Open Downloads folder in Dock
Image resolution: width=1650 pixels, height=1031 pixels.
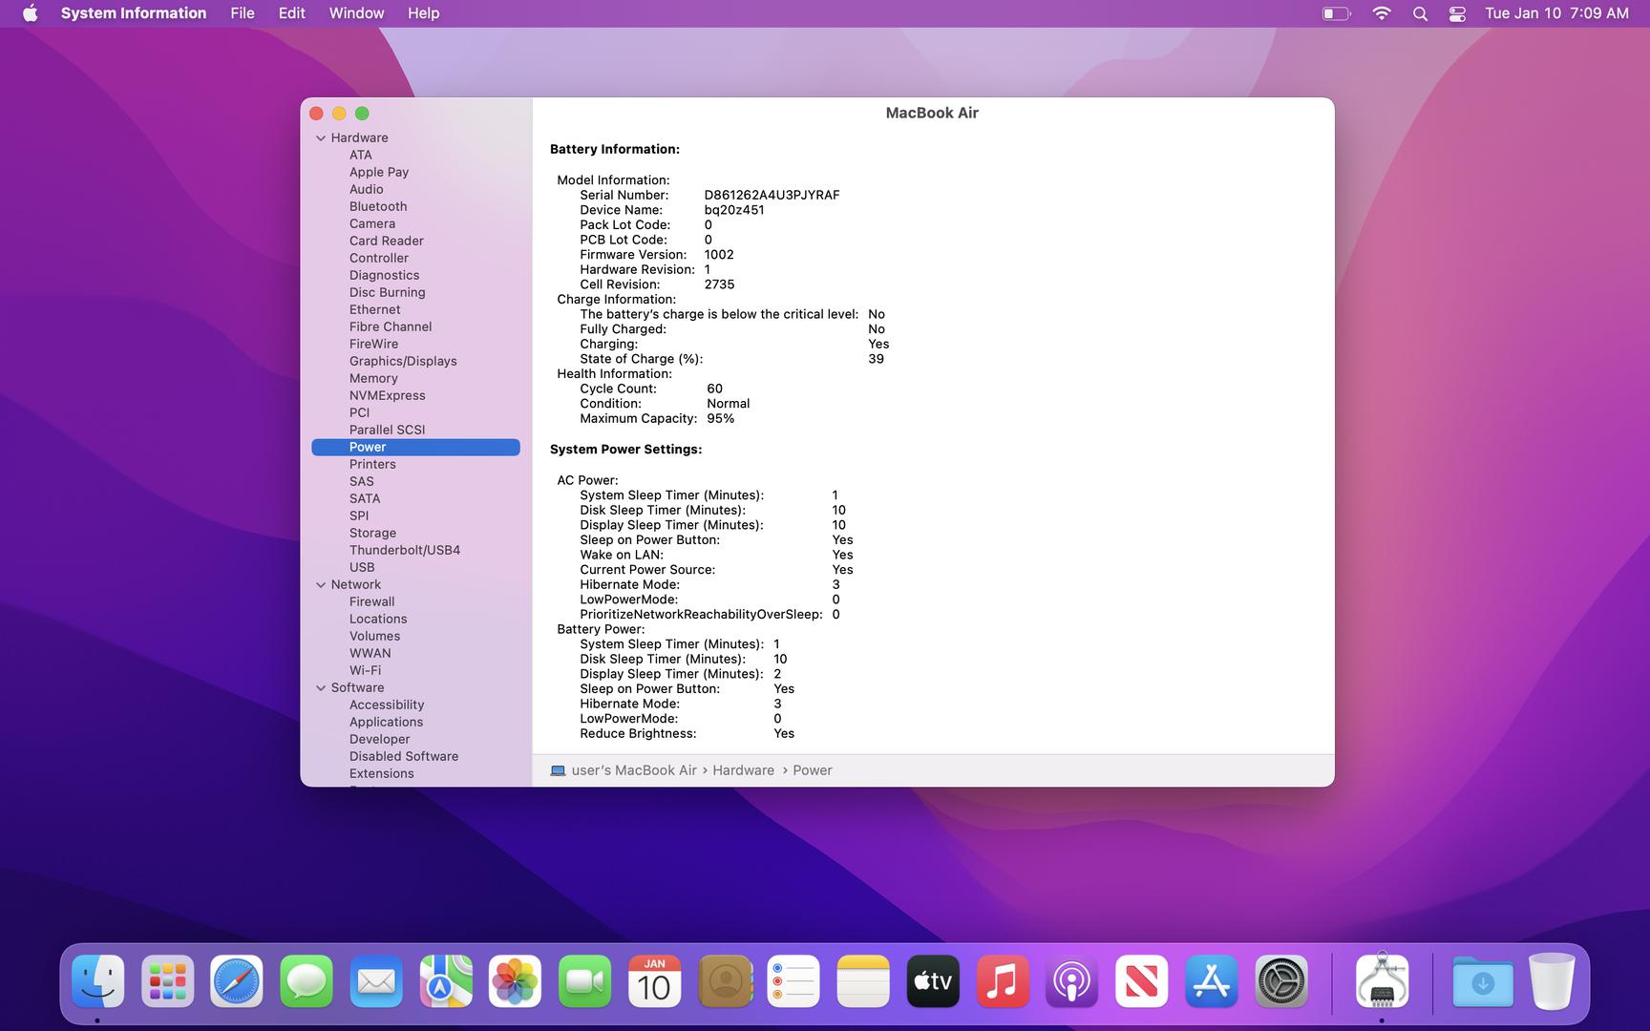pos(1483,981)
